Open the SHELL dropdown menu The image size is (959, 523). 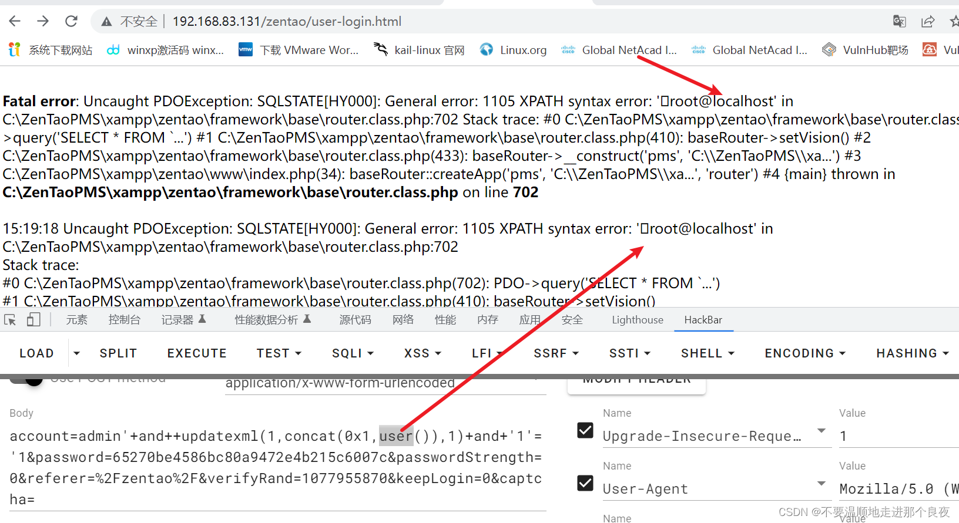(708, 353)
